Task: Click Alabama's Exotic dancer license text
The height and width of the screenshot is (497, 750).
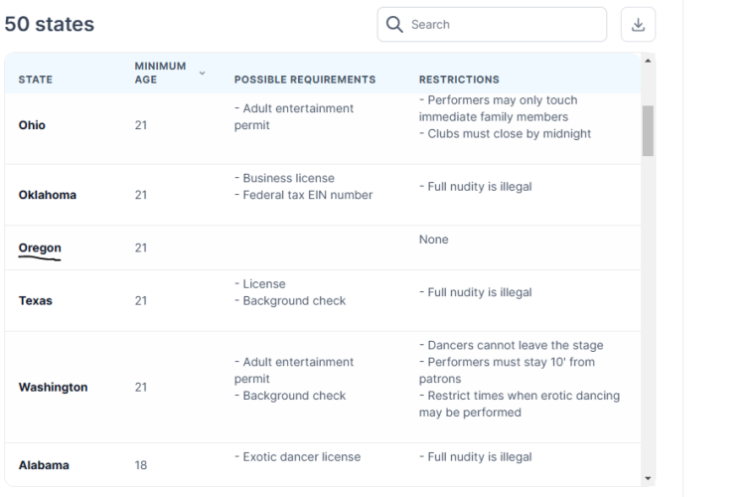Action: 297,457
